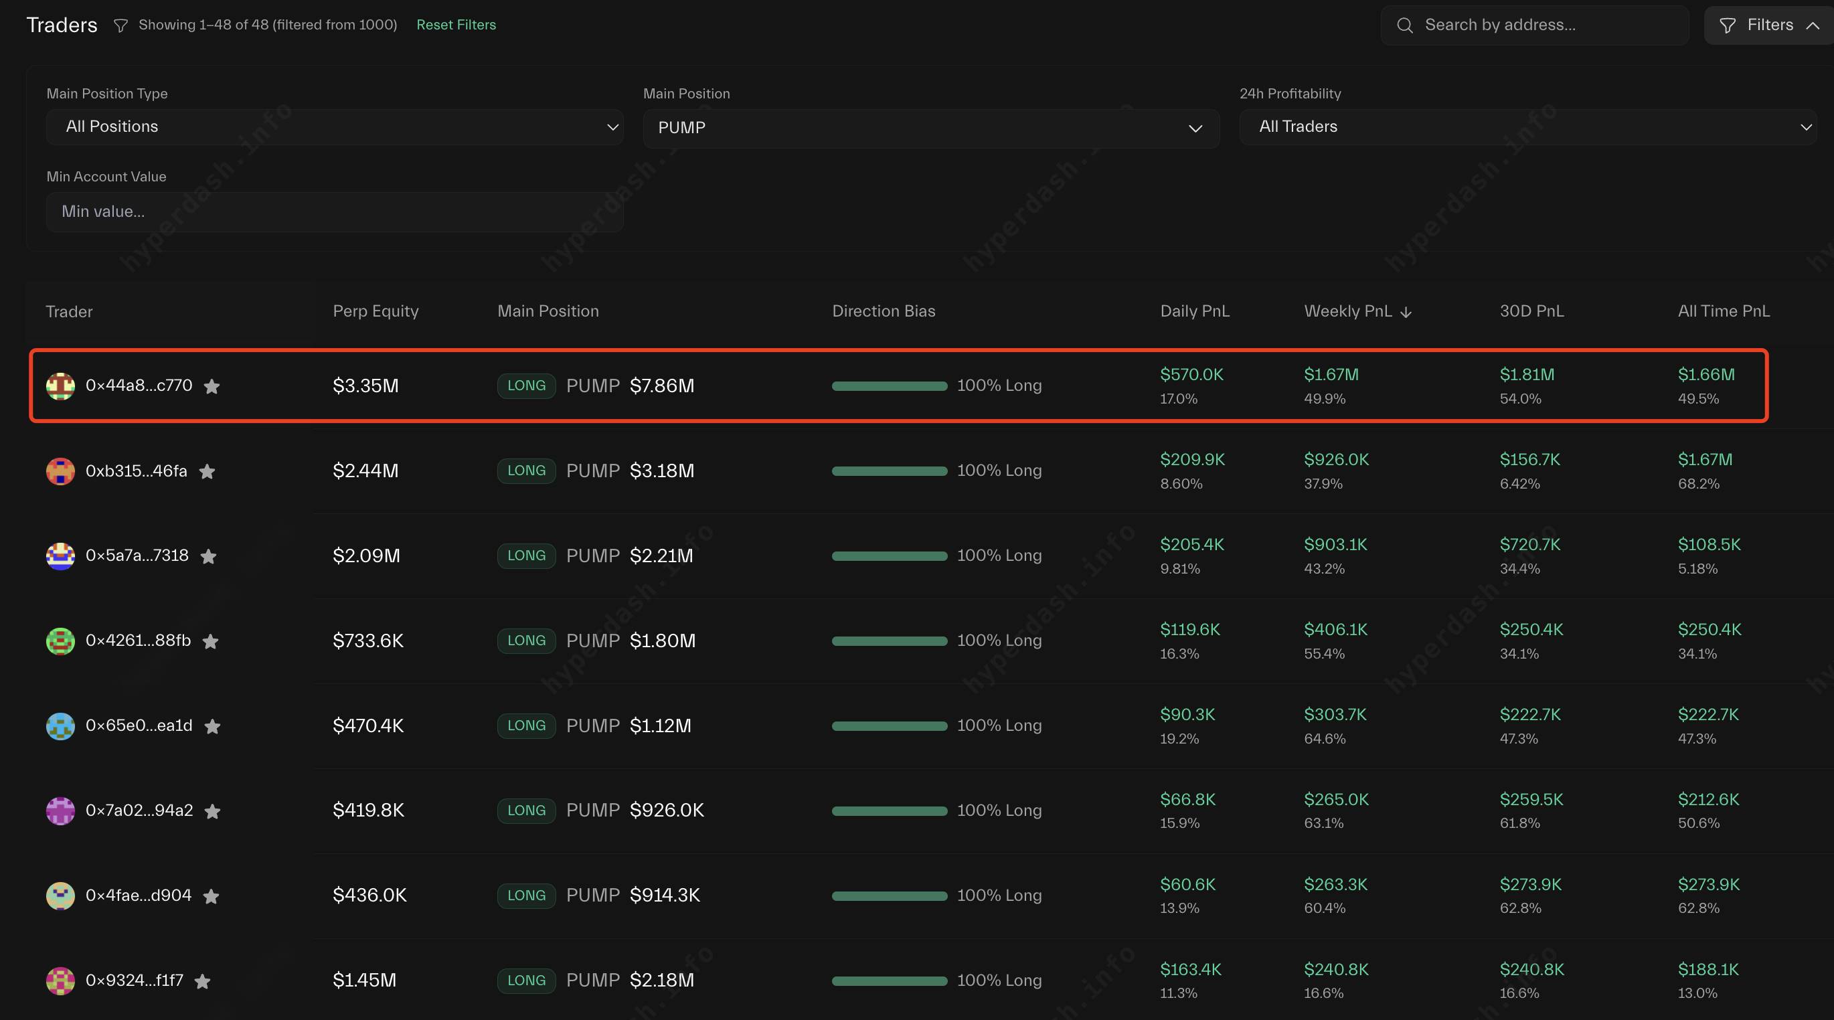This screenshot has height=1020, width=1834.
Task: Click avatar of trader 0x65e0...ea1d
Action: pyautogui.click(x=60, y=726)
